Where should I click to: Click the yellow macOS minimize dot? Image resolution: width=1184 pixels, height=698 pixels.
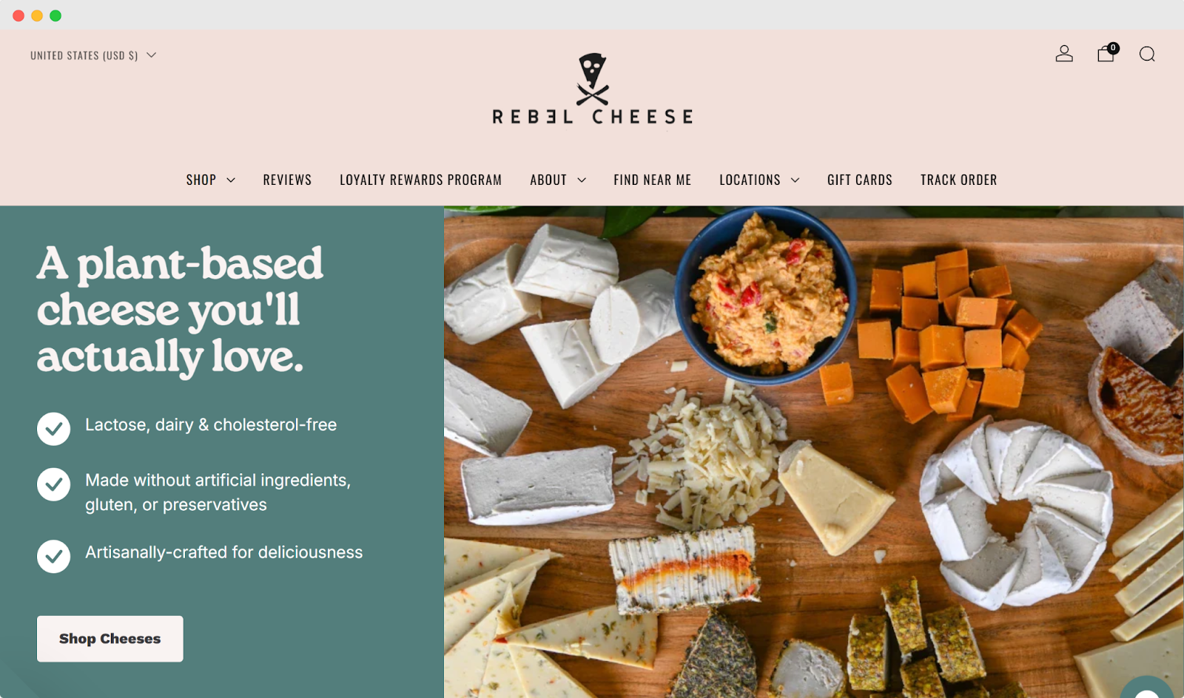[37, 16]
